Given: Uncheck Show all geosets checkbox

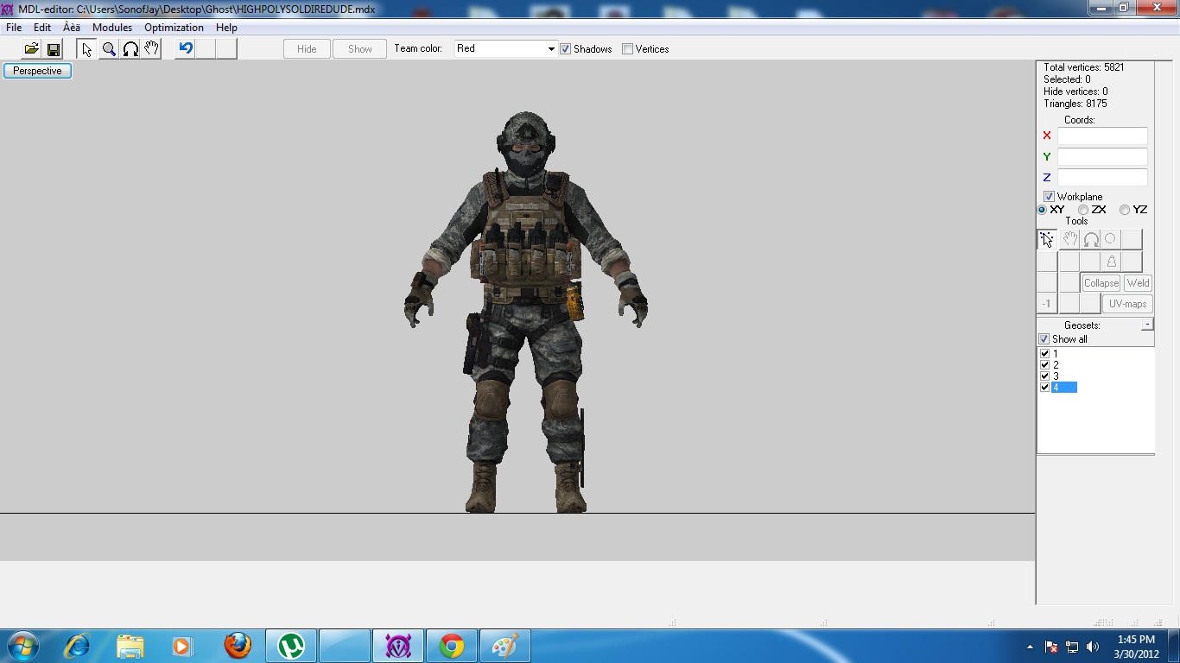Looking at the screenshot, I should [x=1044, y=339].
